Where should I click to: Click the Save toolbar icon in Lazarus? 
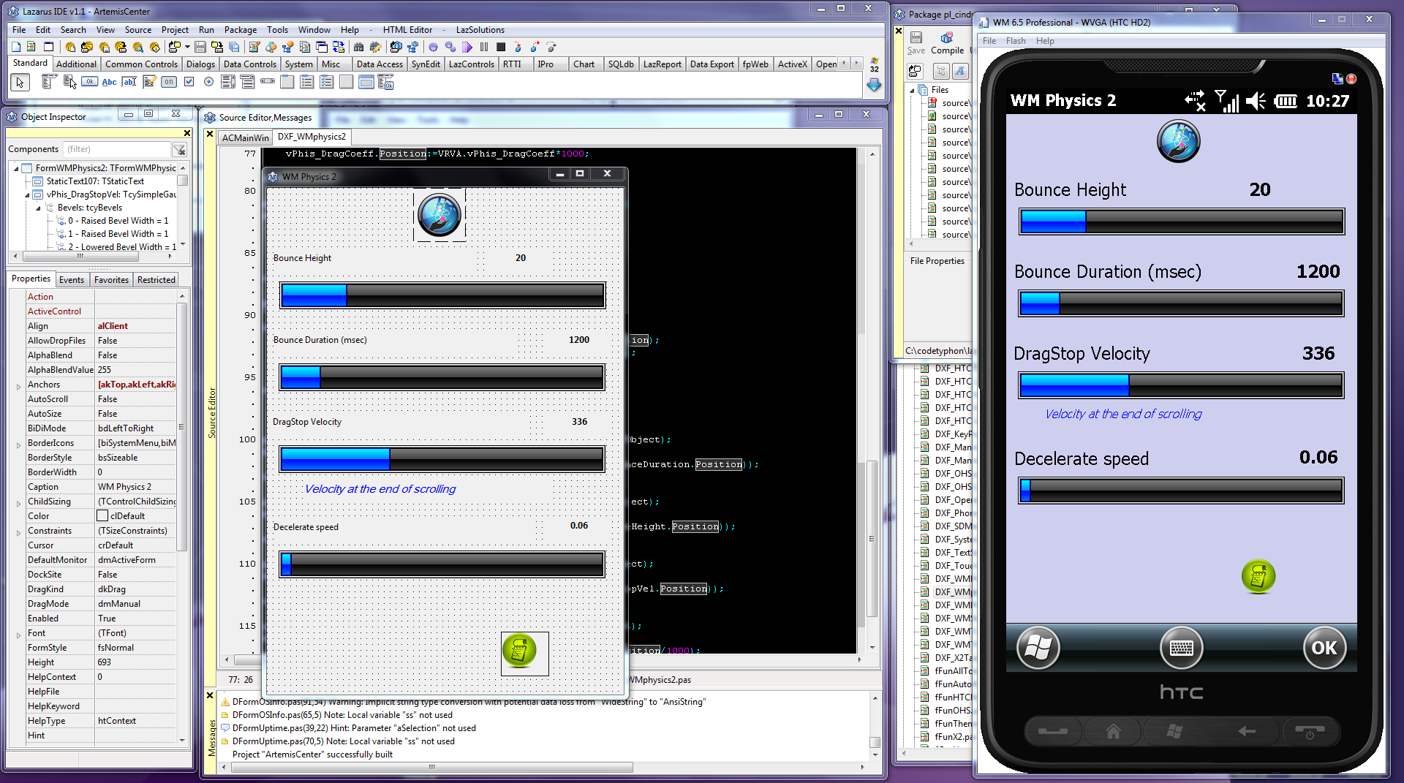200,47
